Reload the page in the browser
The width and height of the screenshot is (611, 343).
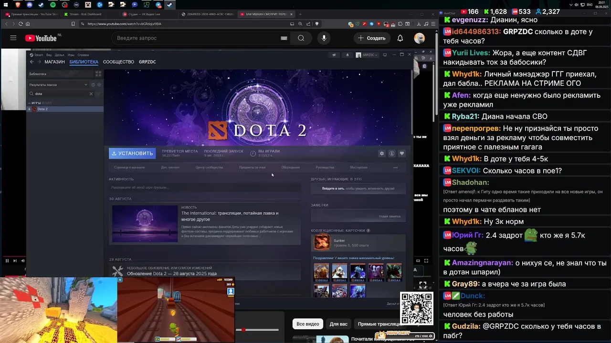(x=21, y=24)
